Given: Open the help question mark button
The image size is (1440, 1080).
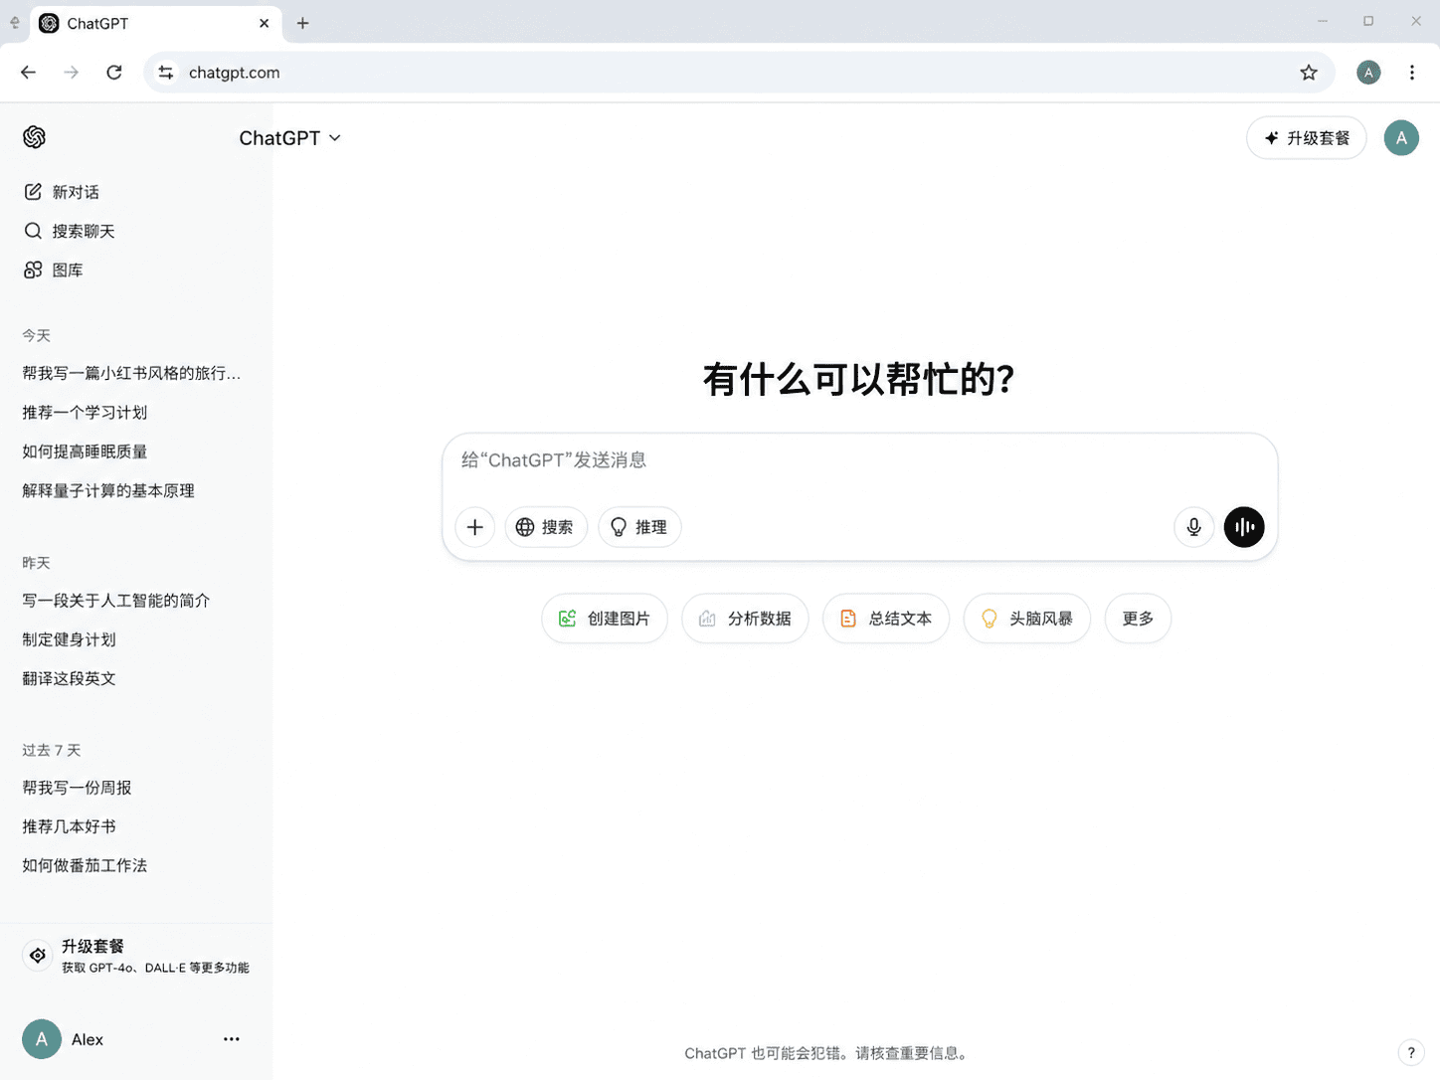Looking at the screenshot, I should point(1410,1053).
